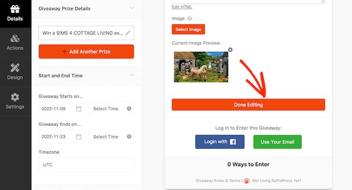Click the Image help question mark icon

189,19
